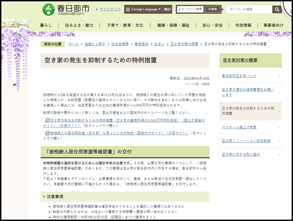
Task: Open the Foreign Language dropdown
Action: tap(143, 9)
